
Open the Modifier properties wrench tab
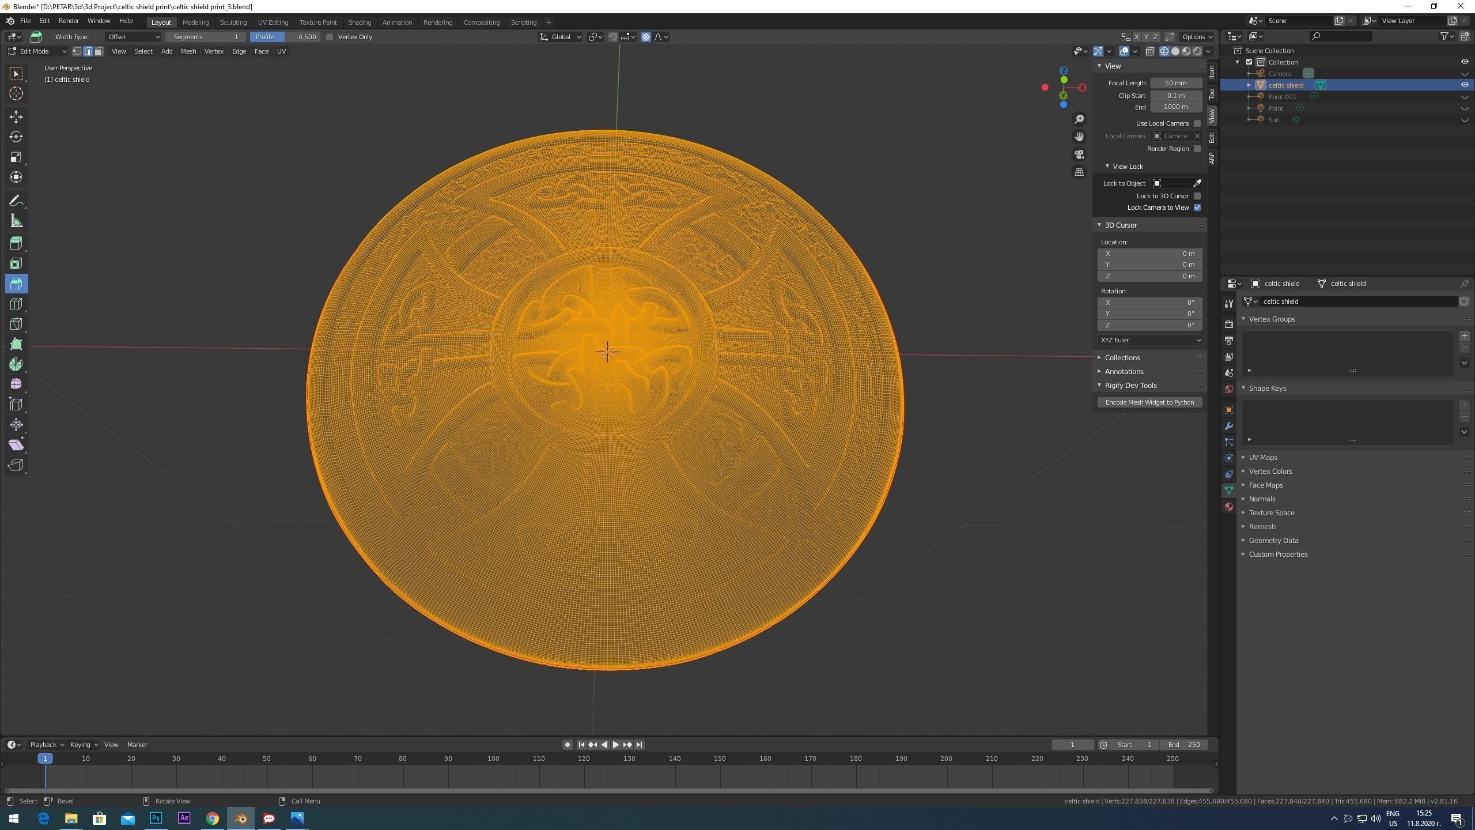tap(1229, 426)
